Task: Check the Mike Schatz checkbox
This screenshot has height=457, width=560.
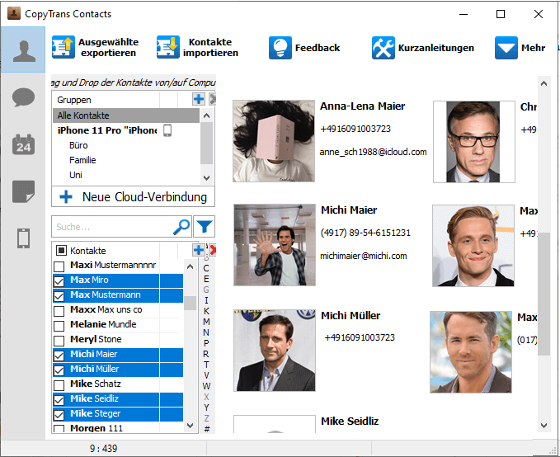Action: [x=59, y=385]
